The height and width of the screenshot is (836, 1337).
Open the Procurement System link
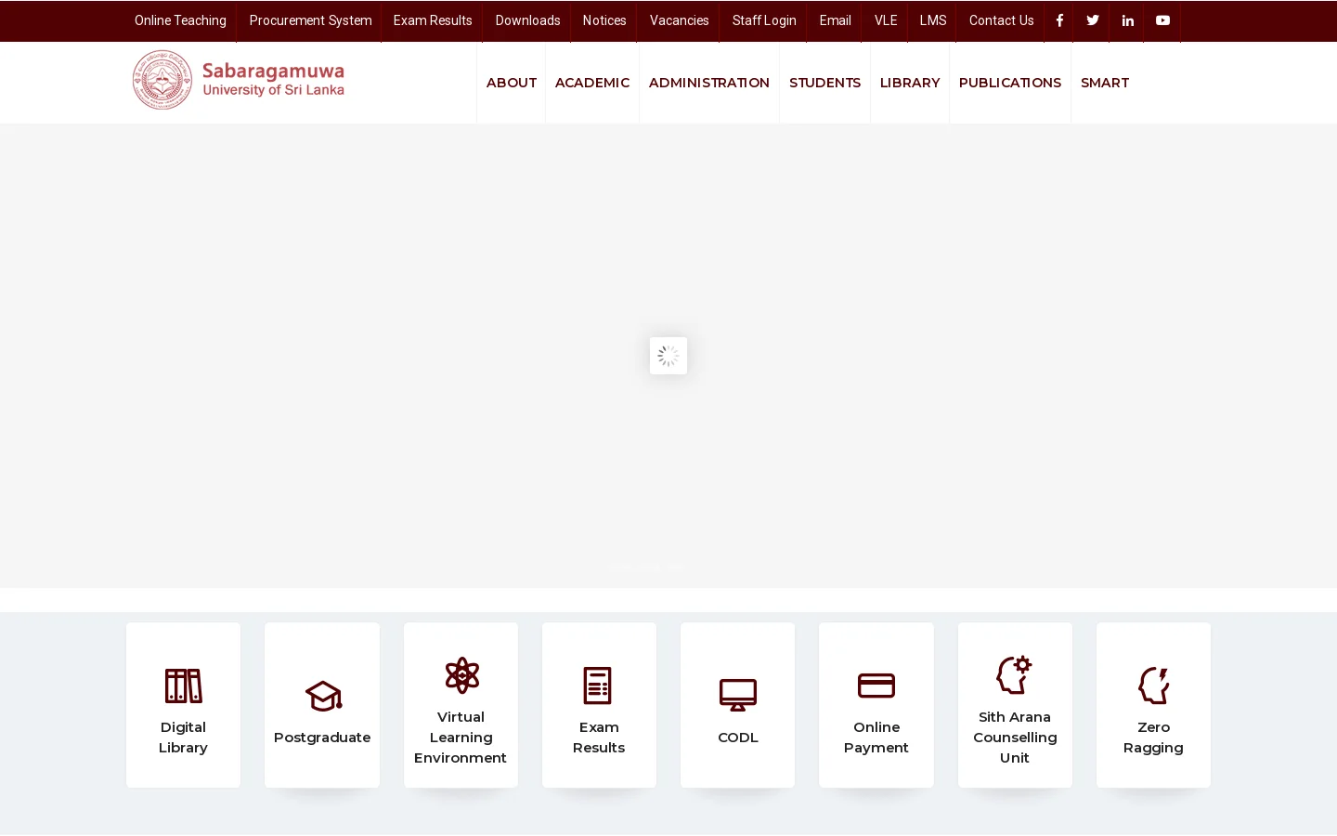pos(310,20)
